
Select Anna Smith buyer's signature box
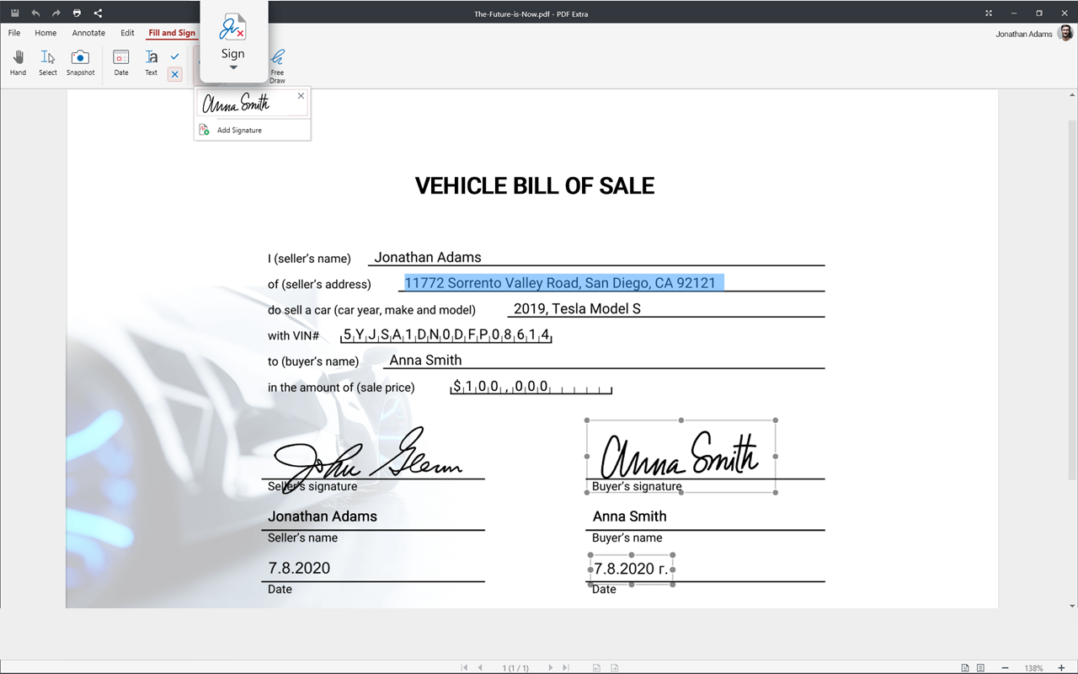click(x=681, y=456)
